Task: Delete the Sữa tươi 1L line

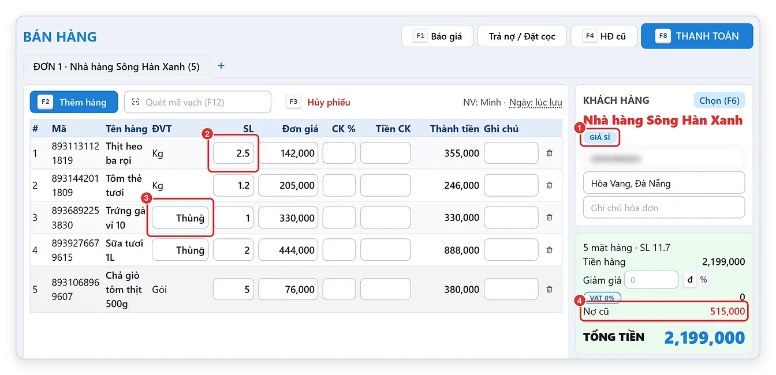Action: [549, 250]
